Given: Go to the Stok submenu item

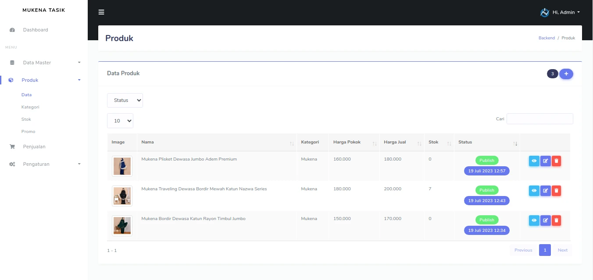Looking at the screenshot, I should click(26, 119).
